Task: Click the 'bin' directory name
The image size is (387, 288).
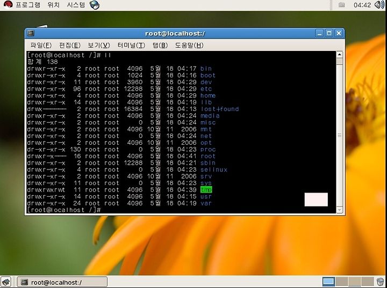Action: tap(206, 69)
